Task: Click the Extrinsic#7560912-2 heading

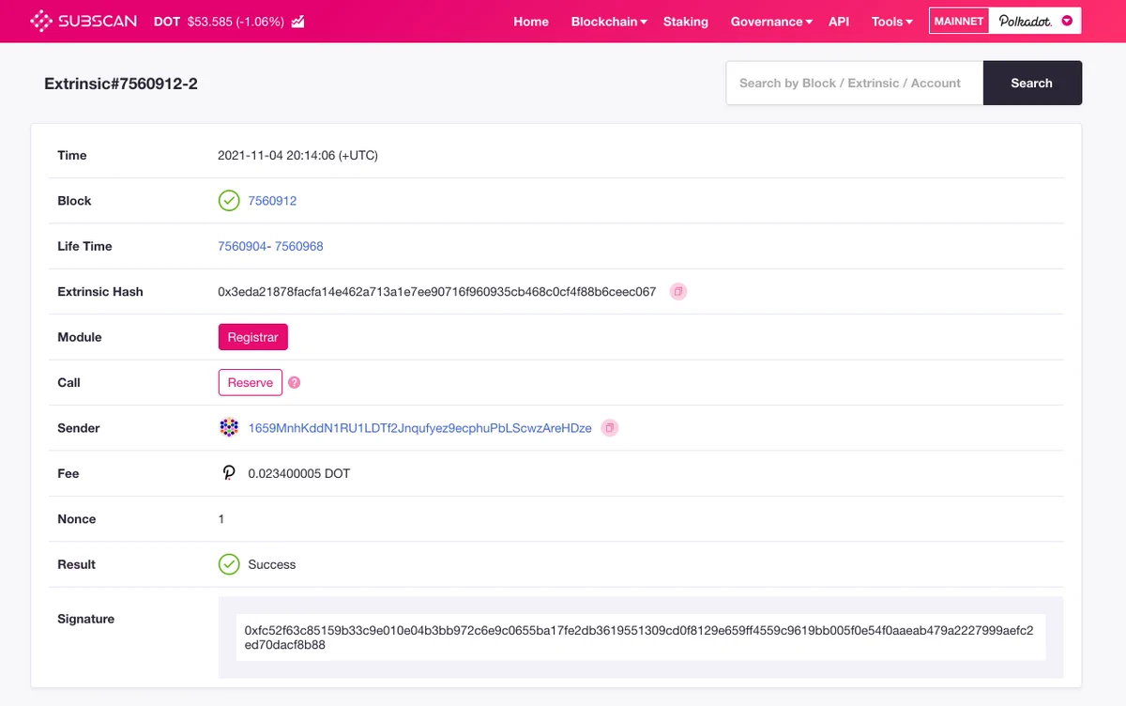Action: tap(121, 84)
